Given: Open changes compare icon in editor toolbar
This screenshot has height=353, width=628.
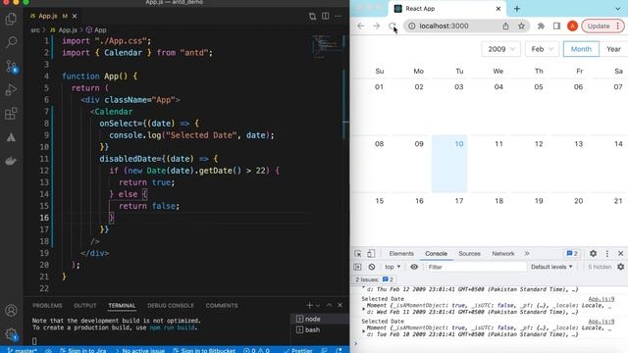Looking at the screenshot, I should click(312, 16).
